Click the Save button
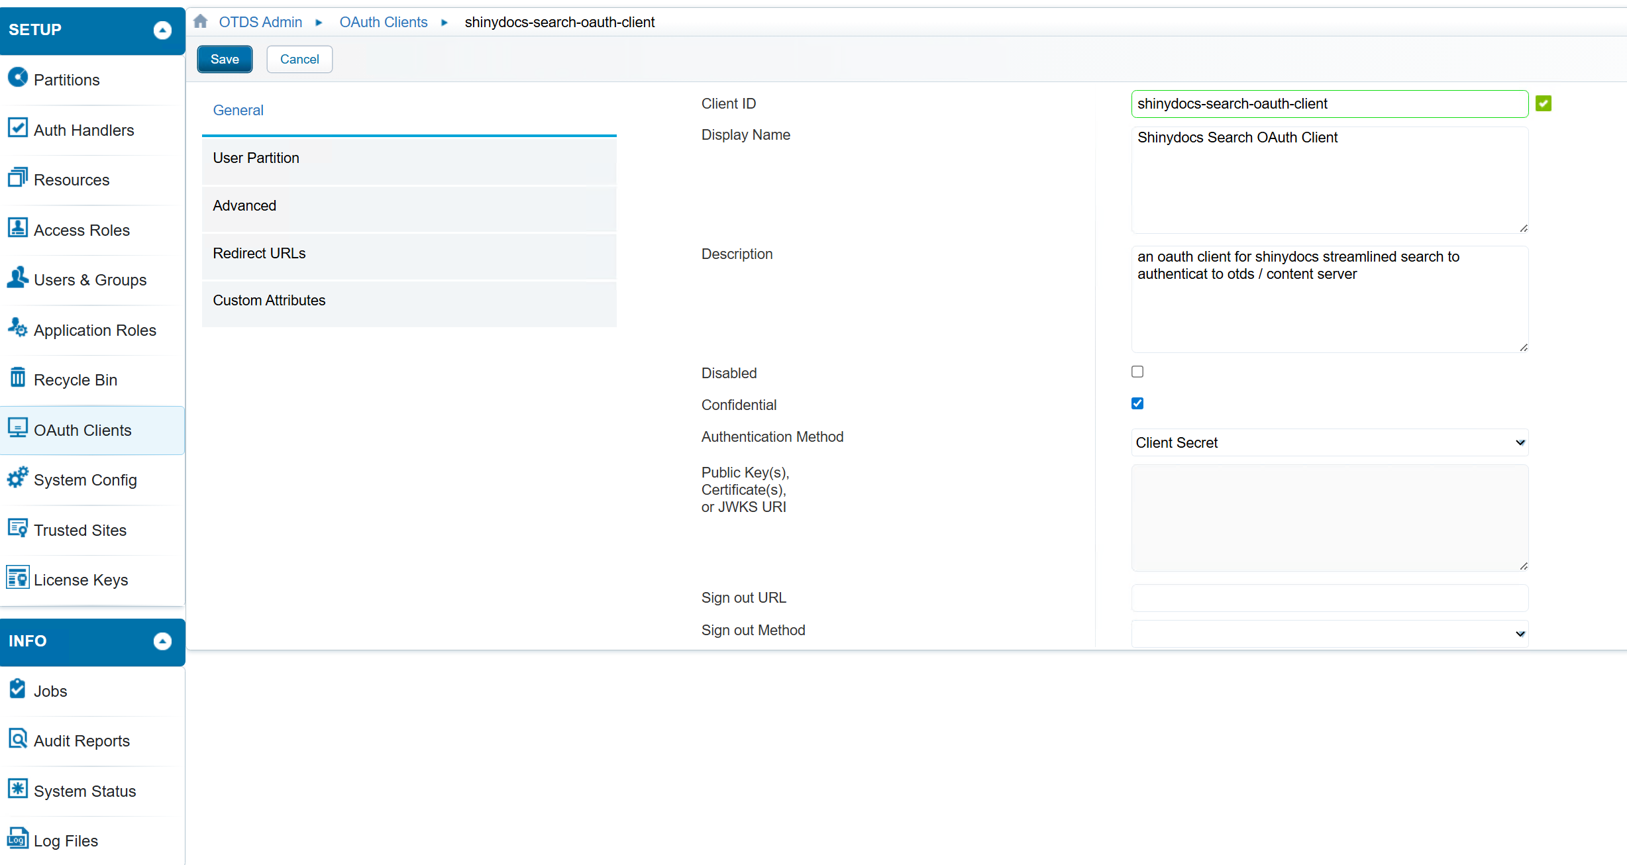The width and height of the screenshot is (1627, 865). (x=225, y=59)
